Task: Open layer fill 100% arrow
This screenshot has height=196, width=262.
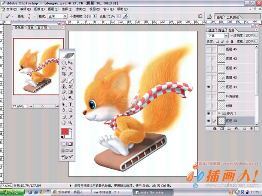Action: 255,41
